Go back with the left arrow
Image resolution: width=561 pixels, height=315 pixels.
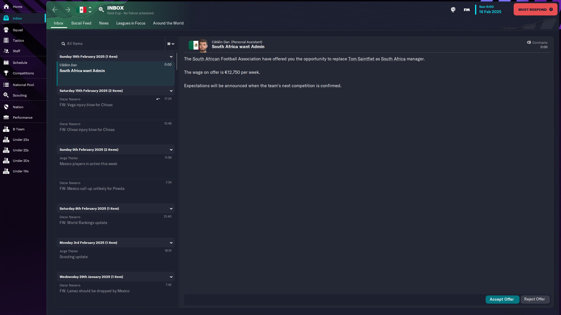point(55,10)
